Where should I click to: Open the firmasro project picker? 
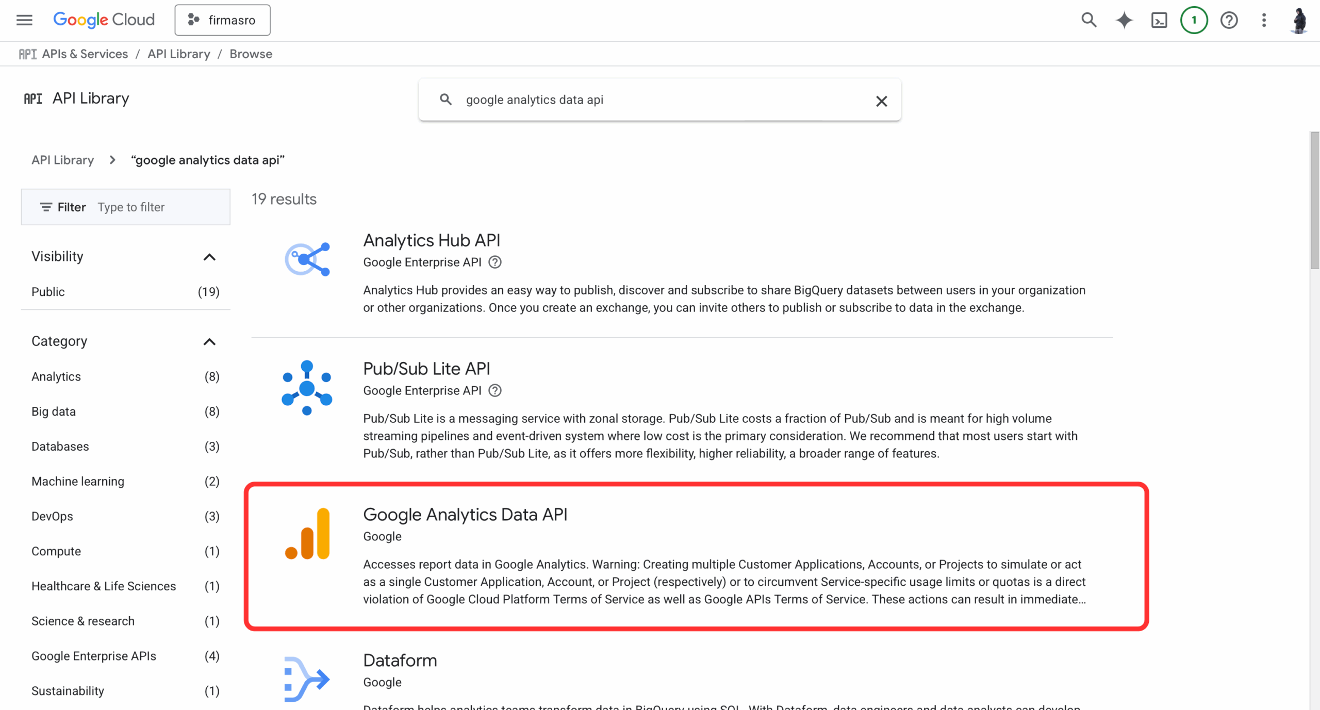(222, 20)
